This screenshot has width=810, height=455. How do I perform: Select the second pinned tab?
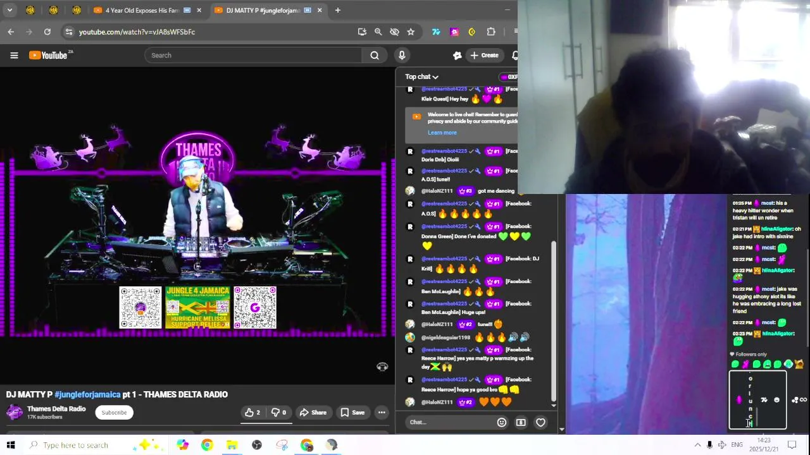[x=53, y=10]
